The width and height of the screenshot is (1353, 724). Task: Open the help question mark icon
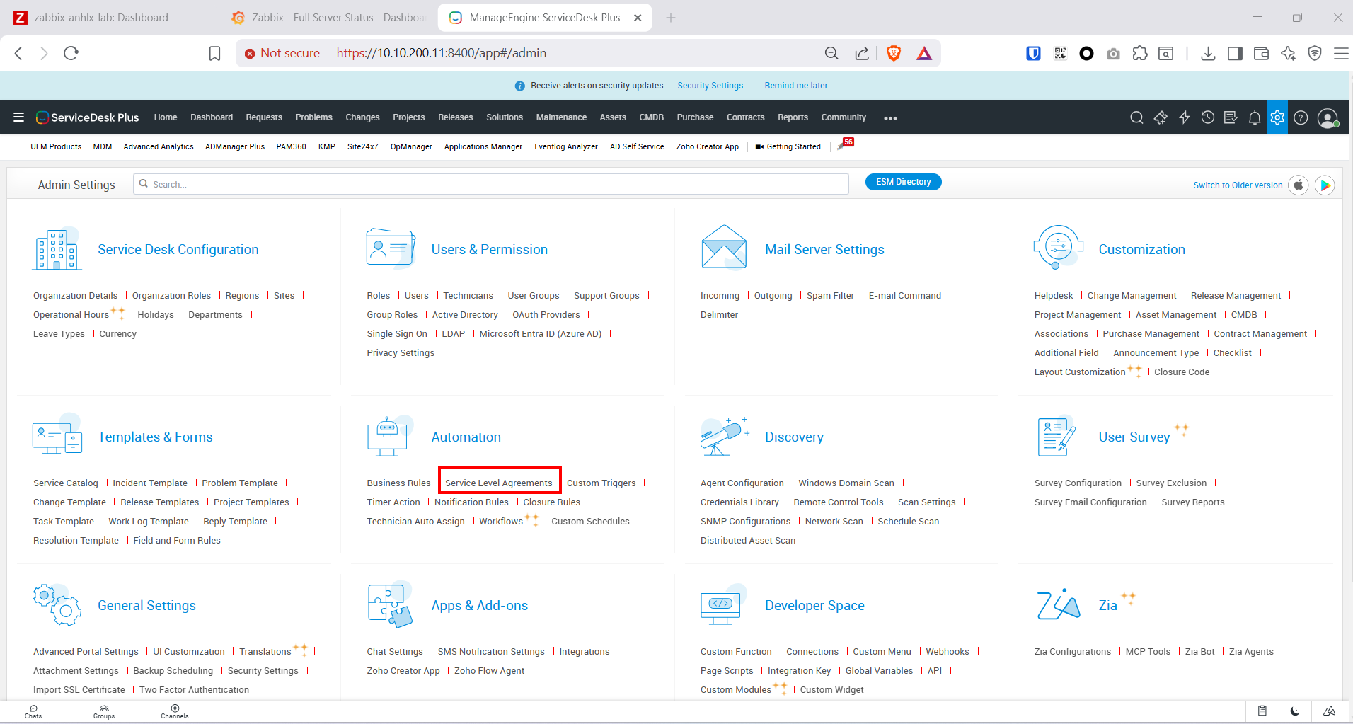pyautogui.click(x=1301, y=117)
